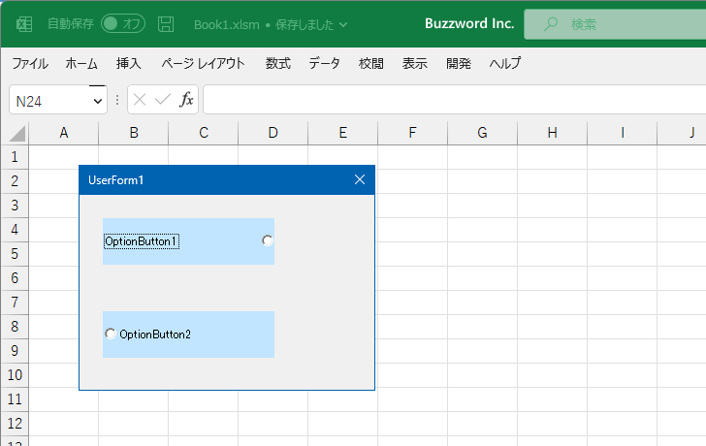The width and height of the screenshot is (706, 446).
Task: Click the search box in title bar
Action: 615,24
